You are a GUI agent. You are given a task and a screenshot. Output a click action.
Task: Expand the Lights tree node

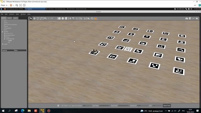tap(3, 44)
